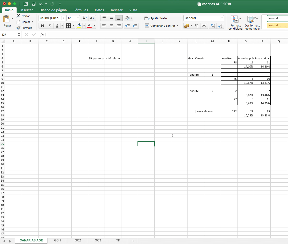Click the increase indent icon
Image resolution: width=288 pixels, height=244 pixels.
[135, 26]
